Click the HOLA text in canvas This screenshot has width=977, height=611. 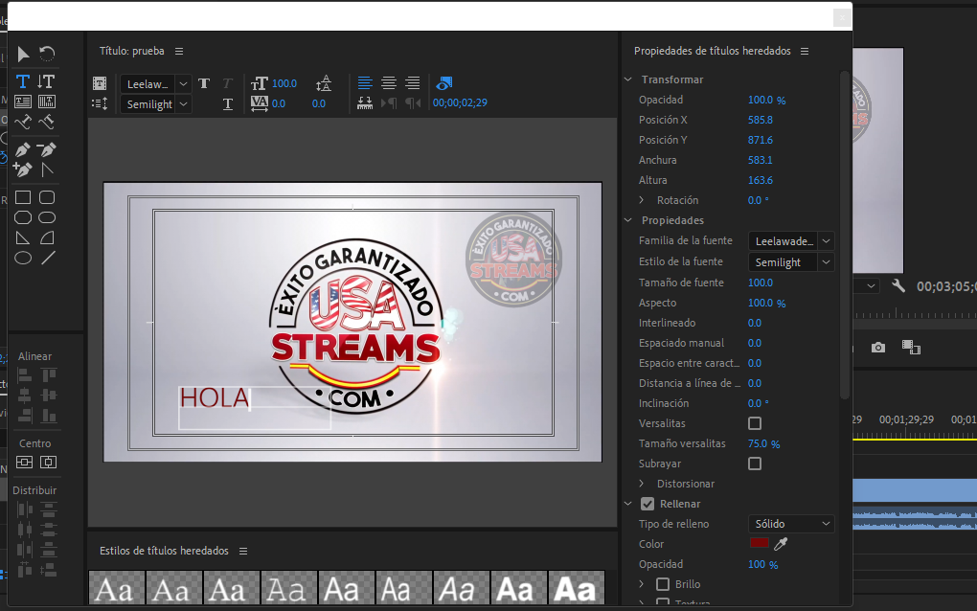(x=215, y=398)
